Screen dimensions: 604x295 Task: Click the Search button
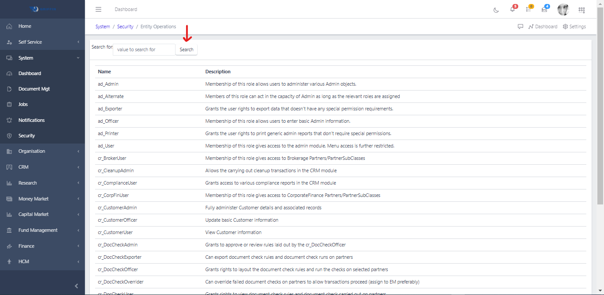(186, 49)
